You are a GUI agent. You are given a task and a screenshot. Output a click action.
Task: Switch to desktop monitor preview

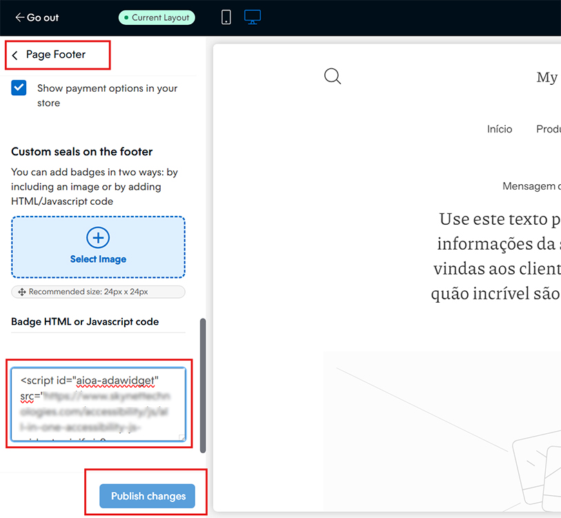(x=253, y=17)
